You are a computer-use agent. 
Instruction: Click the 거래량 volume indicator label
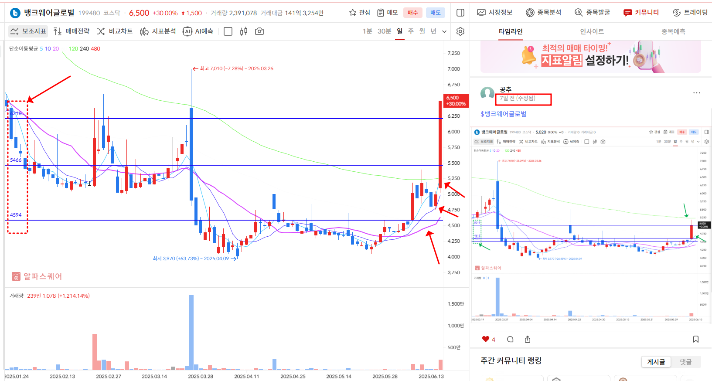(17, 296)
